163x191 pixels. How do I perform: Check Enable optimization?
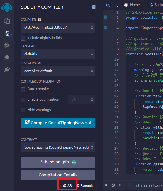[23, 100]
